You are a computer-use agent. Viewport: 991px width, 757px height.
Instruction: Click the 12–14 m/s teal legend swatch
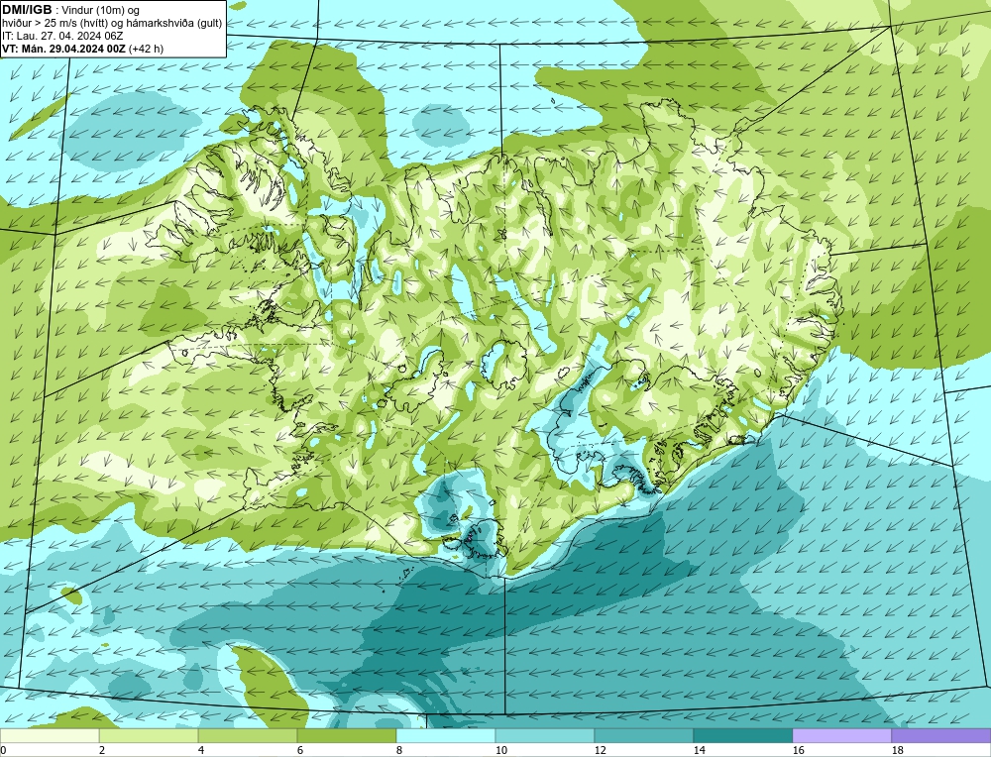click(x=643, y=735)
